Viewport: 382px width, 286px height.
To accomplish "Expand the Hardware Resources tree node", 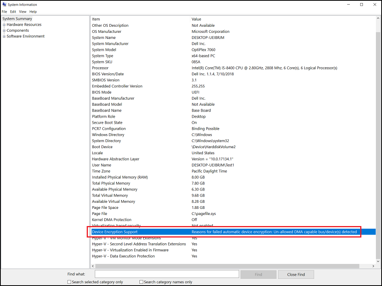I will (3, 24).
